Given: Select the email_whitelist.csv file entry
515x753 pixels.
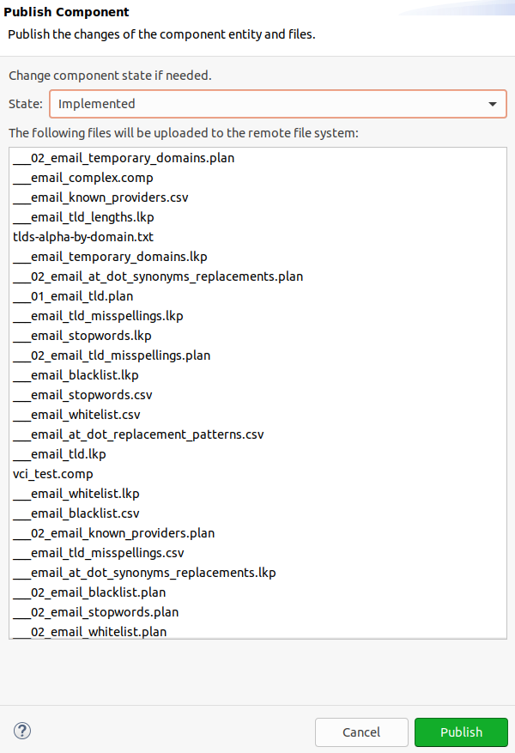Looking at the screenshot, I should [79, 414].
